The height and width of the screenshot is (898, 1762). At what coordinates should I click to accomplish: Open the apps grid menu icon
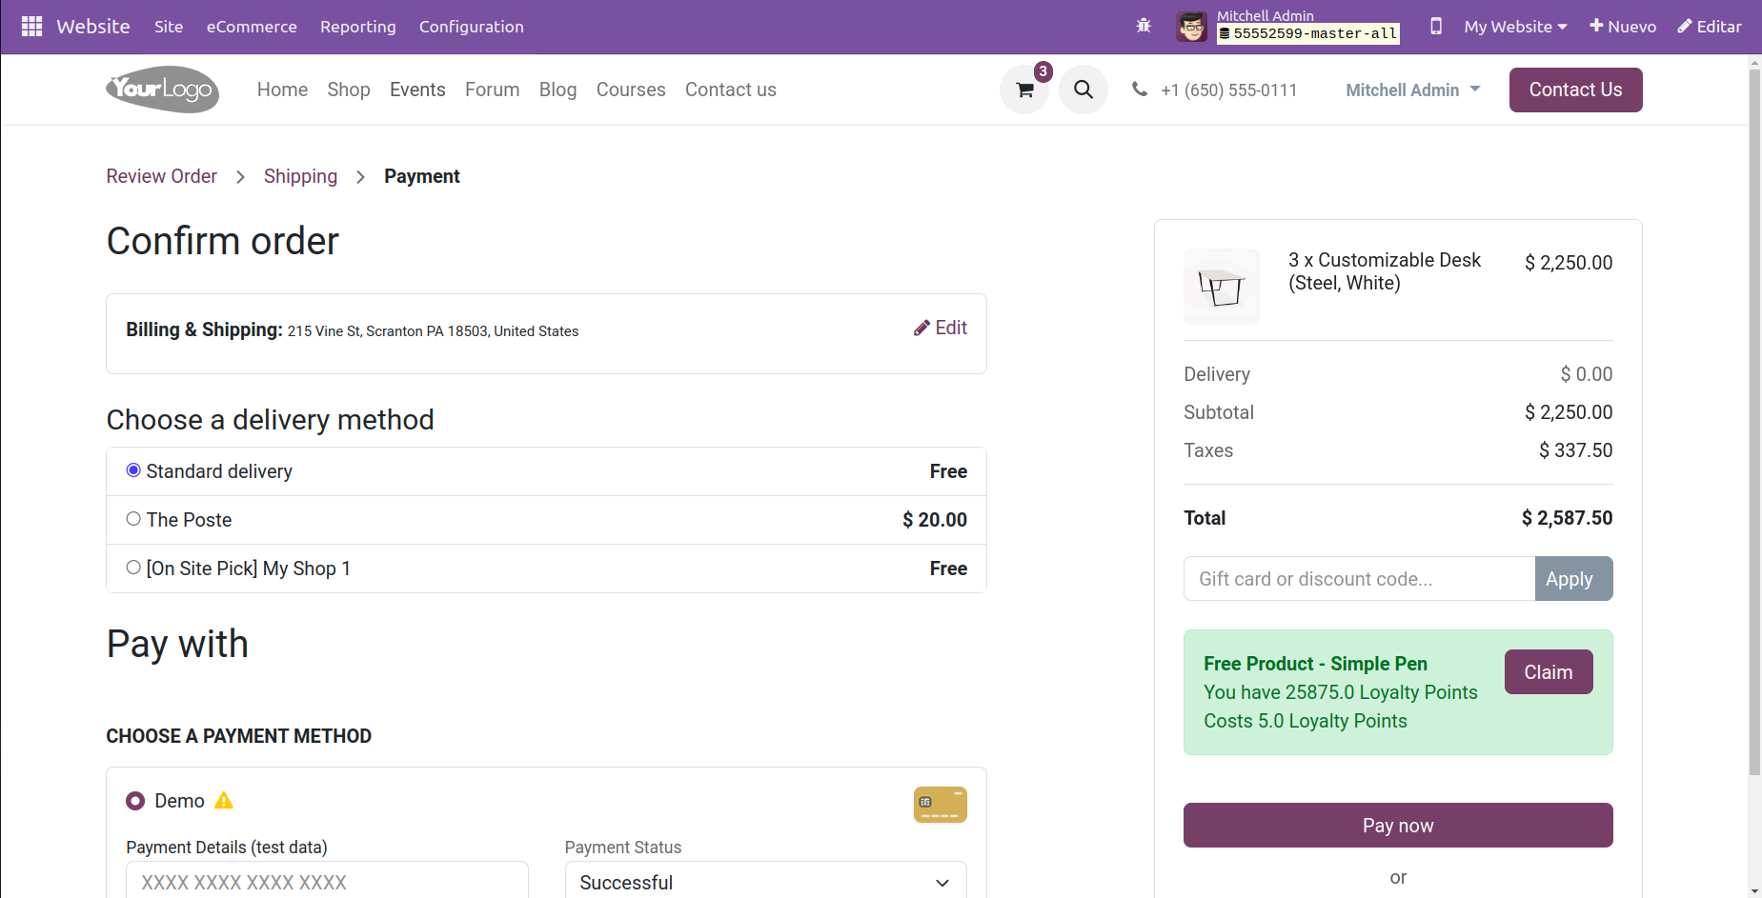click(31, 27)
